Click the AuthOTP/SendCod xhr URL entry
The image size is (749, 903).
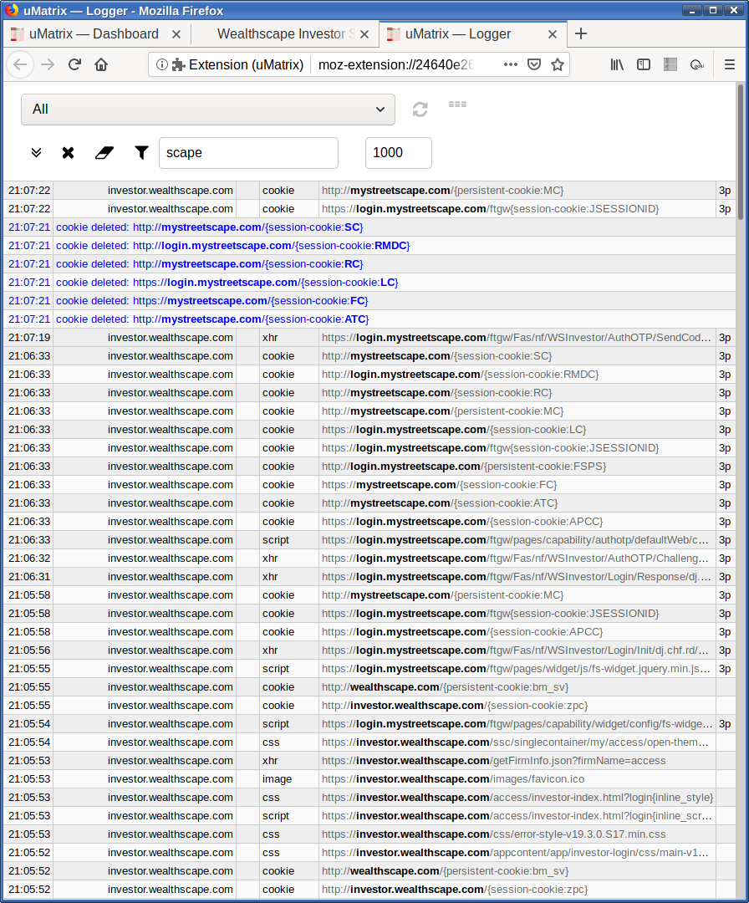(514, 337)
